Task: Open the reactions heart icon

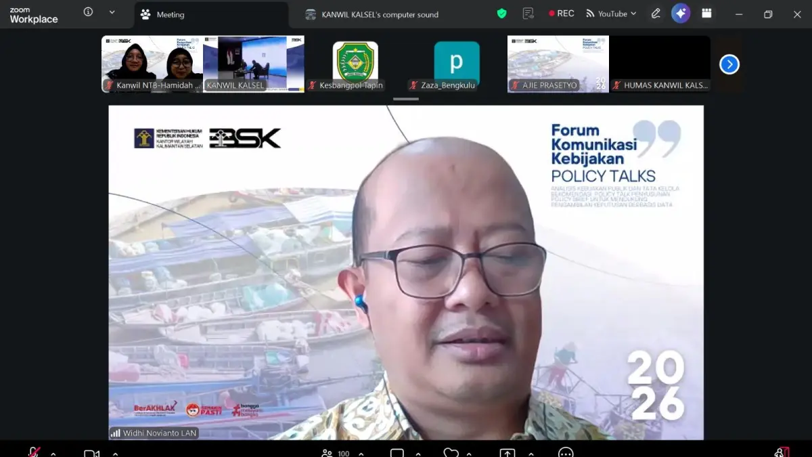Action: (x=451, y=453)
